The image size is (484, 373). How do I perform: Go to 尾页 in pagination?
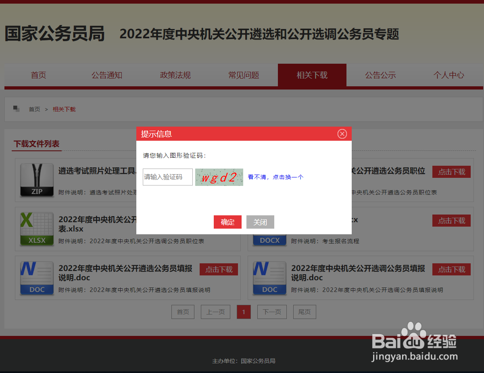[x=305, y=312]
